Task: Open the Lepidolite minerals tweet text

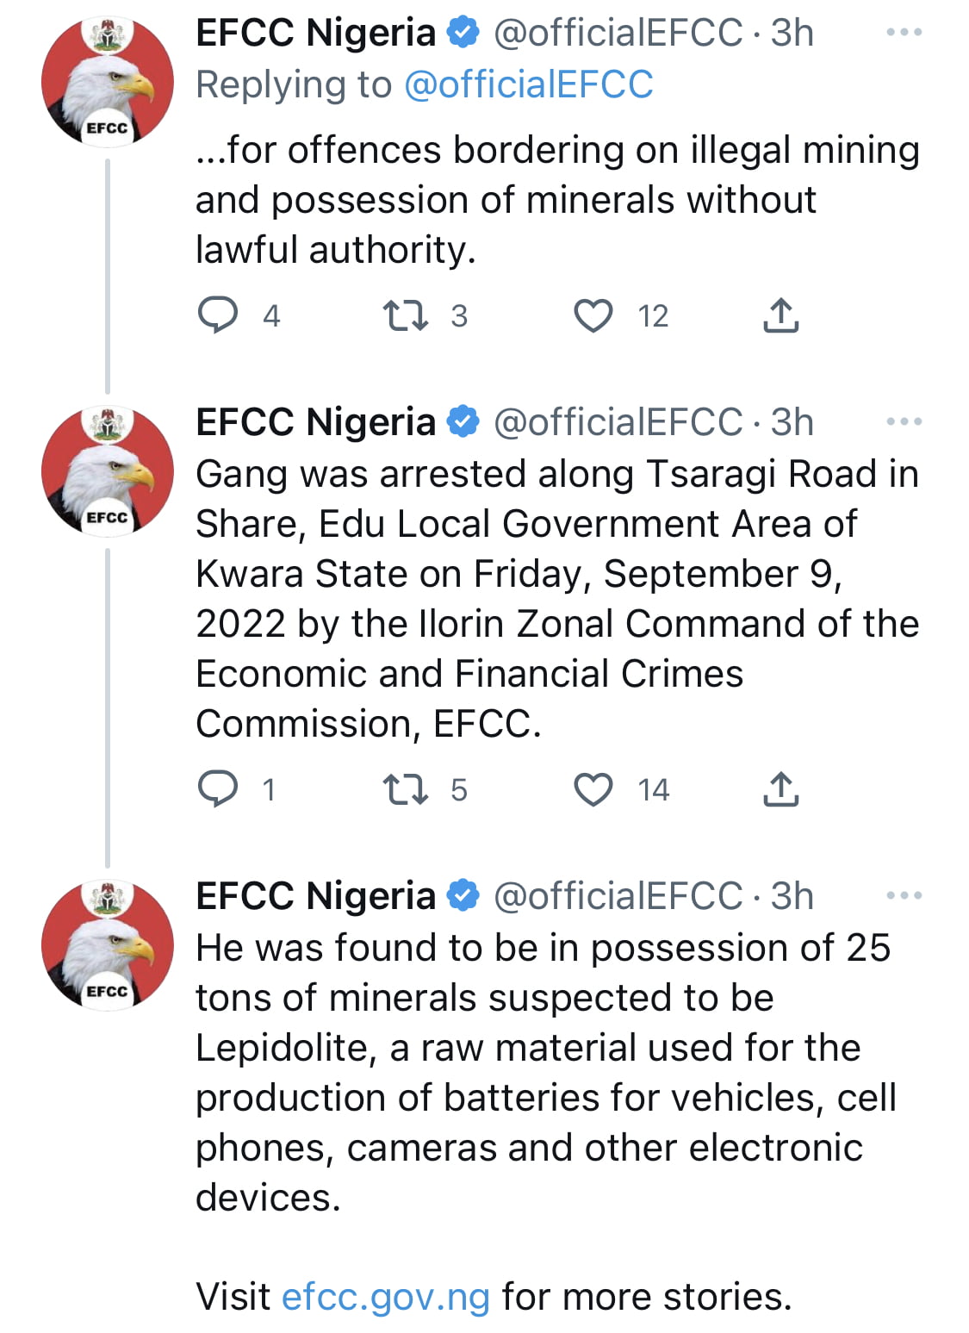Action: [546, 1073]
